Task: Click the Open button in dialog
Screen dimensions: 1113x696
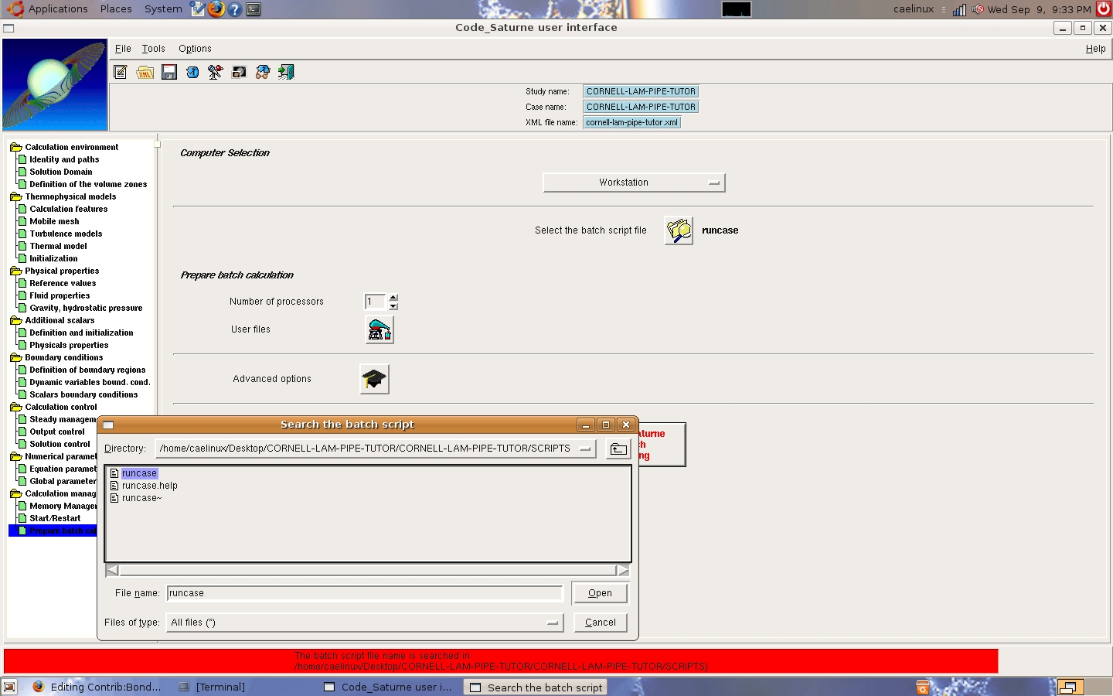Action: [600, 593]
